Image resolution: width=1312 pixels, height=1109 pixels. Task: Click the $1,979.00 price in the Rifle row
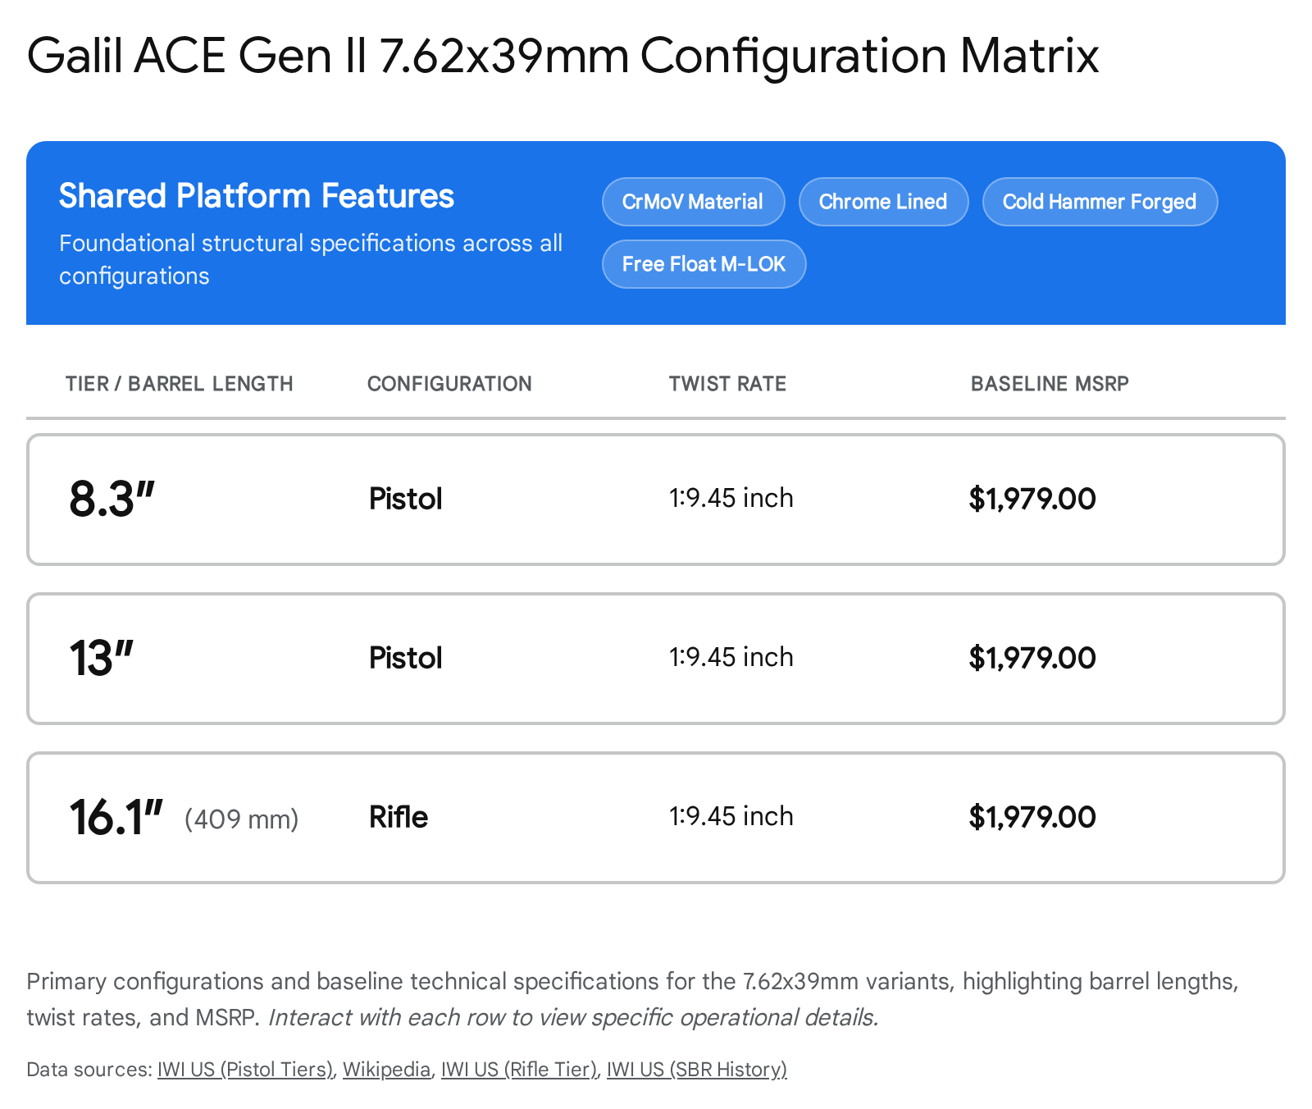pos(1032,817)
